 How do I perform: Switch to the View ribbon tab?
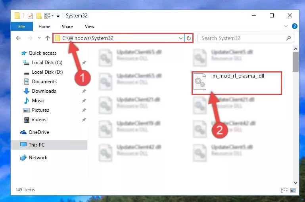pos(90,27)
